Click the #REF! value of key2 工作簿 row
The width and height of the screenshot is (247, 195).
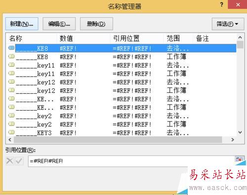tap(68, 124)
